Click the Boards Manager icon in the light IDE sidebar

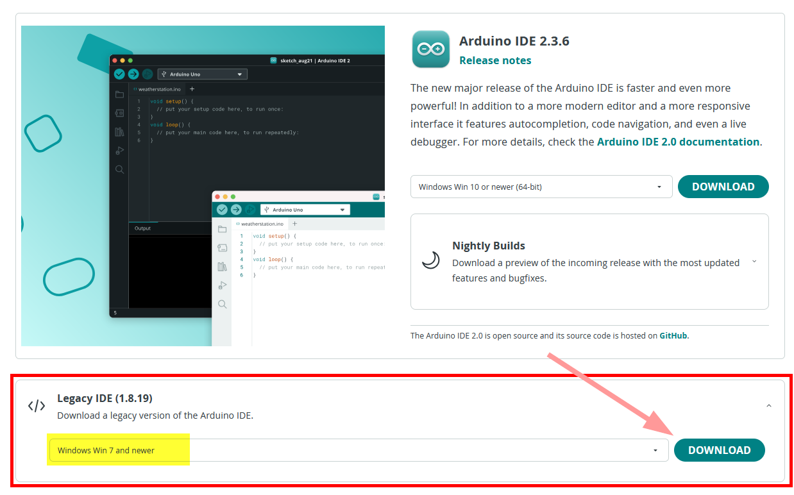click(x=223, y=247)
